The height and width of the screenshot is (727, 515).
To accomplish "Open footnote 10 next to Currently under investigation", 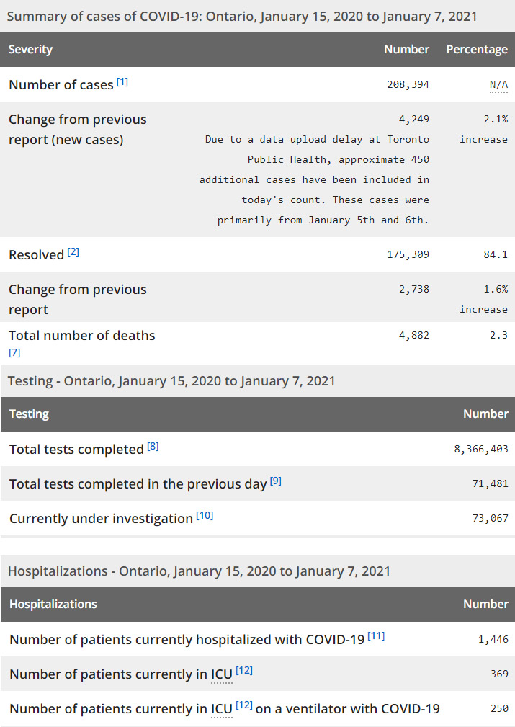I will click(205, 516).
